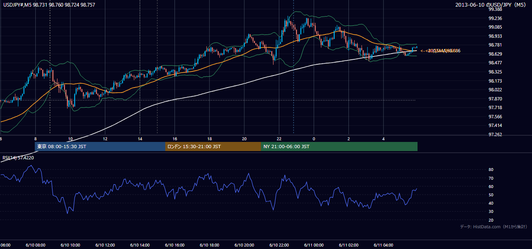Click the RSI axis level 50 label

[x=491, y=195]
